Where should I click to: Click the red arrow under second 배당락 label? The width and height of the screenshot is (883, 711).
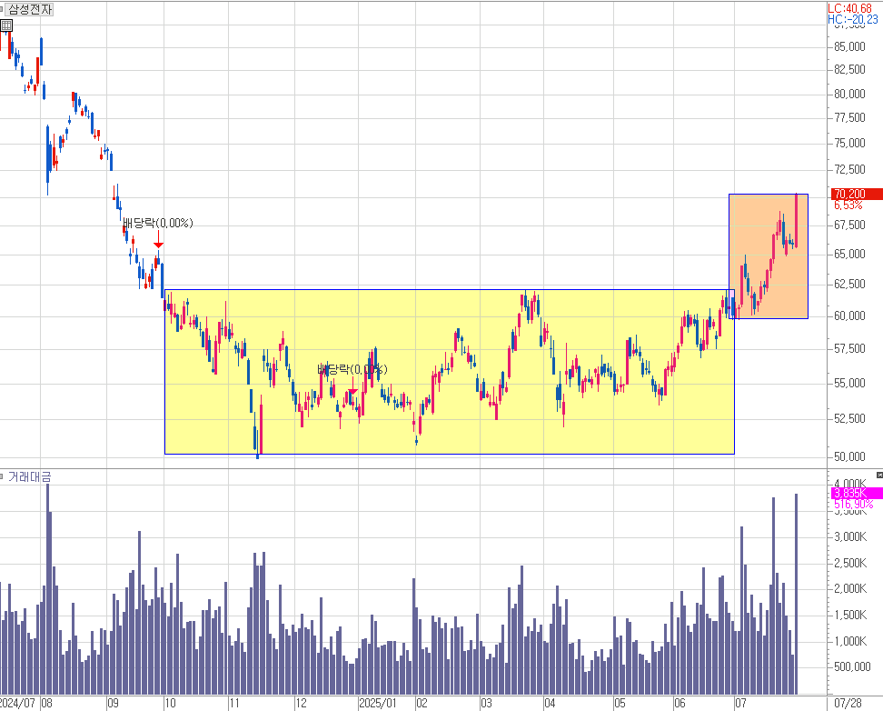click(353, 390)
